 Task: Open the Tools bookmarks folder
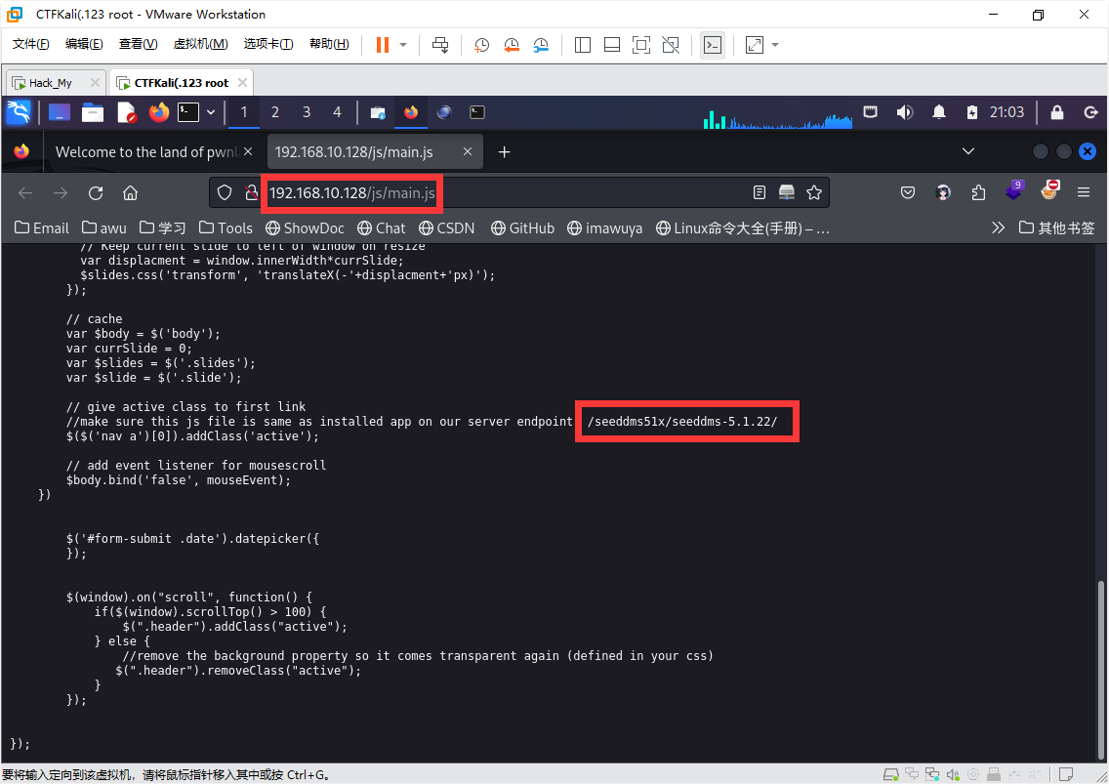point(226,227)
